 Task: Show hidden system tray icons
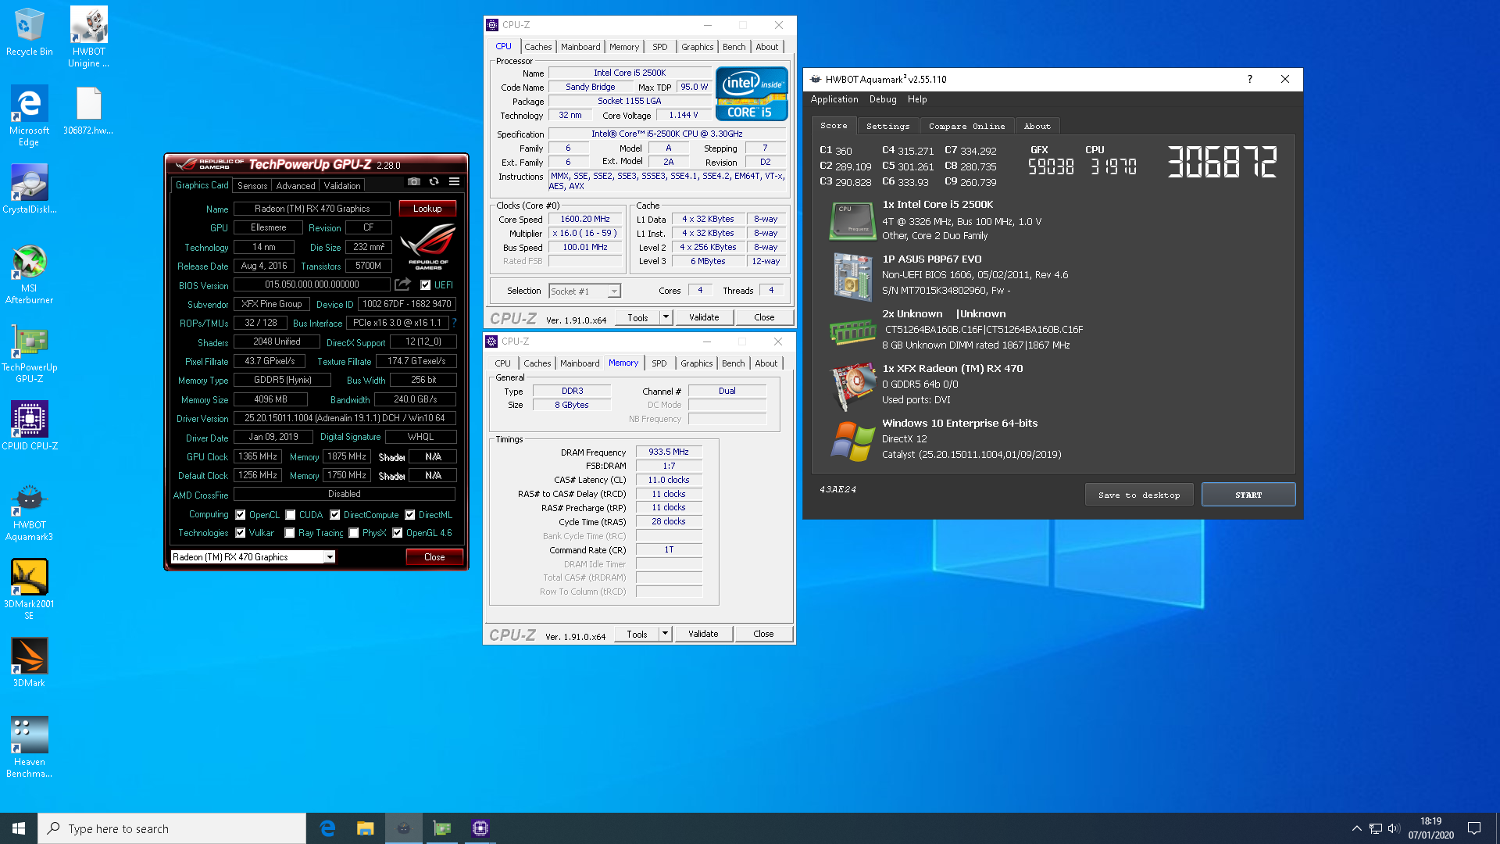[x=1356, y=828]
